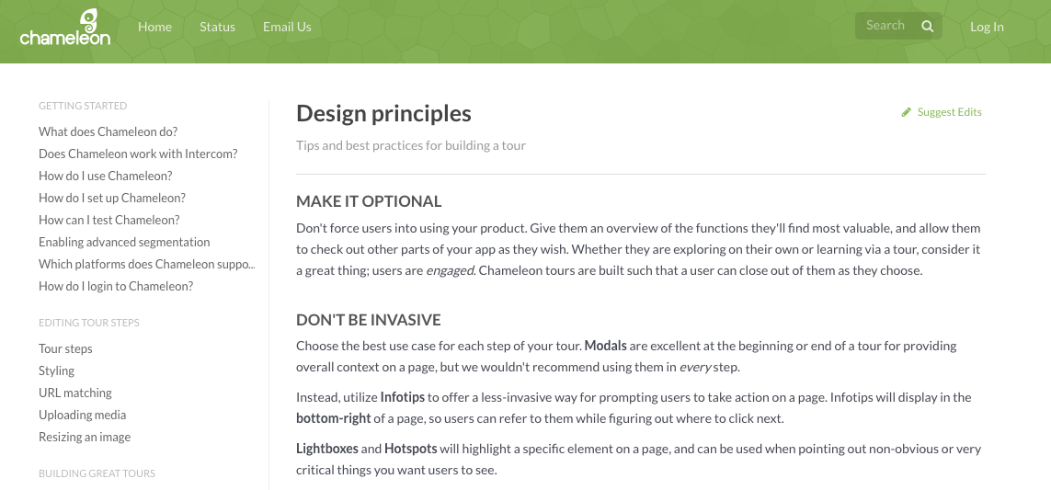
Task: Open "Which platforms does Chameleon support" link
Action: [x=146, y=264]
